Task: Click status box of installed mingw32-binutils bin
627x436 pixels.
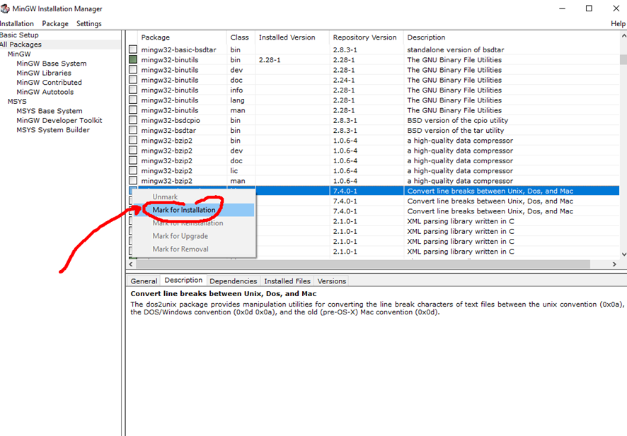Action: (132, 60)
